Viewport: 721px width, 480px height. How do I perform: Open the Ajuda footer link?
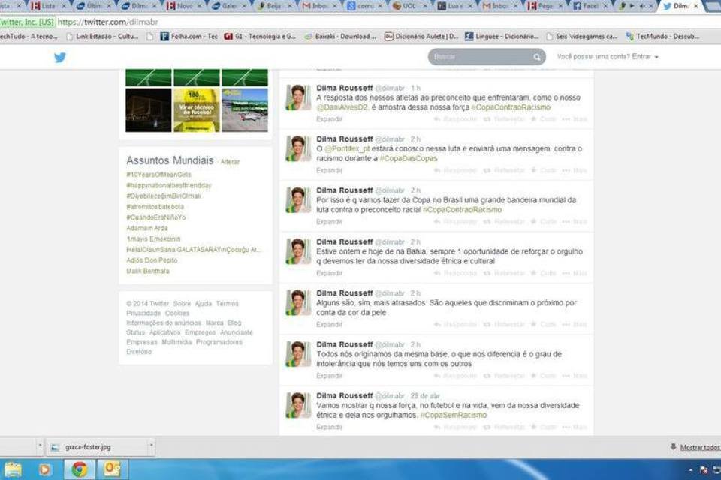tap(204, 304)
